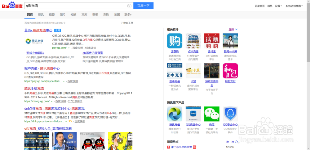Open the 腾讯充值 product icon
Viewport: 310px width, 150px height.
[x=175, y=114]
